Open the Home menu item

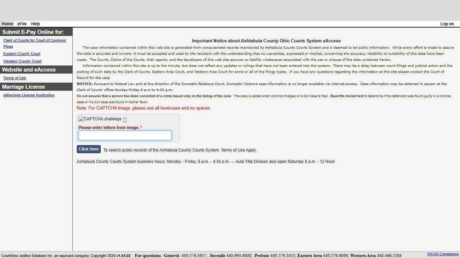7,24
